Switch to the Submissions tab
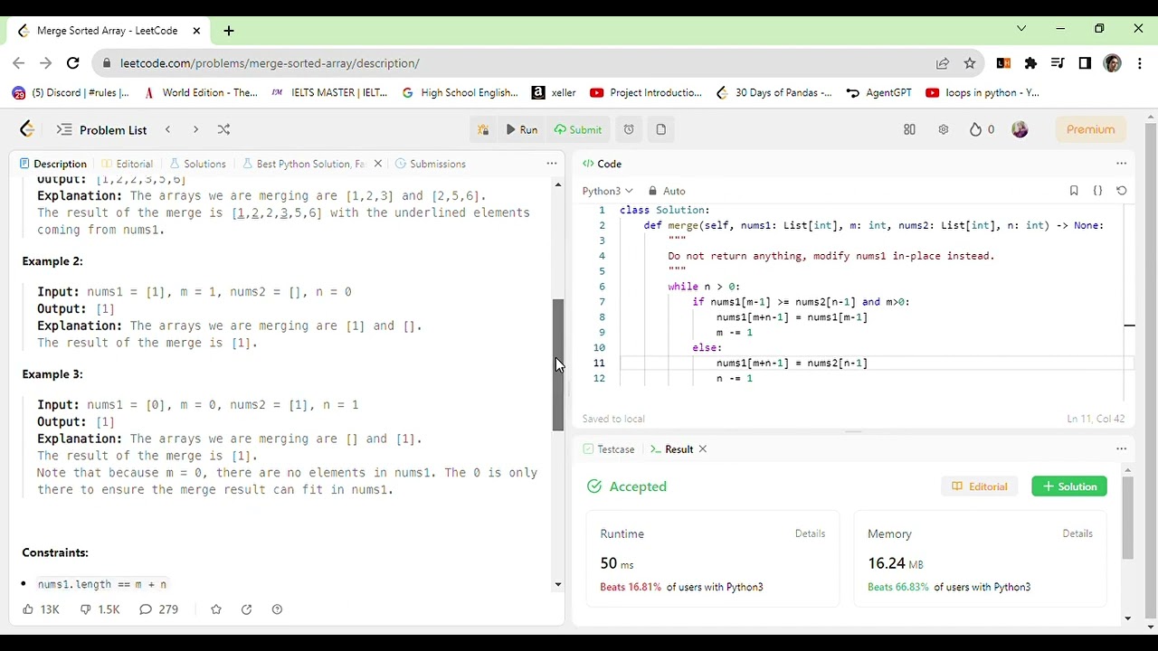Image resolution: width=1158 pixels, height=651 pixels. [431, 164]
